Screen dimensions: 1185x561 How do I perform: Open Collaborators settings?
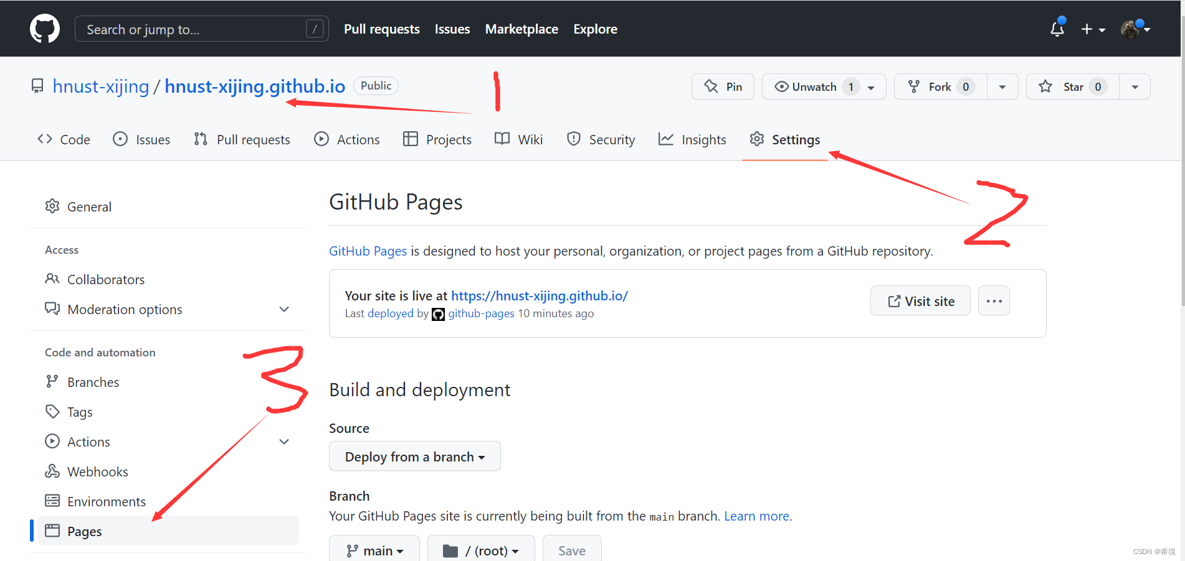coord(168,279)
